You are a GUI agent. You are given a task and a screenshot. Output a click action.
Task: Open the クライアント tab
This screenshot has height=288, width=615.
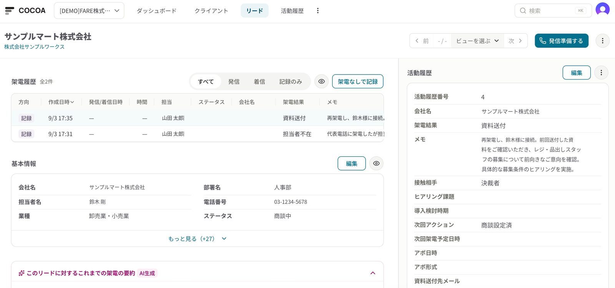tap(211, 11)
